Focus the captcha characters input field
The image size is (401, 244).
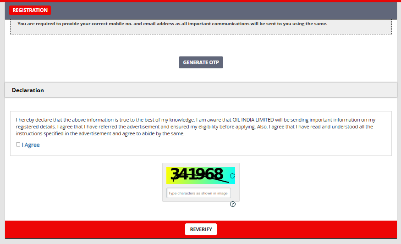(x=198, y=193)
